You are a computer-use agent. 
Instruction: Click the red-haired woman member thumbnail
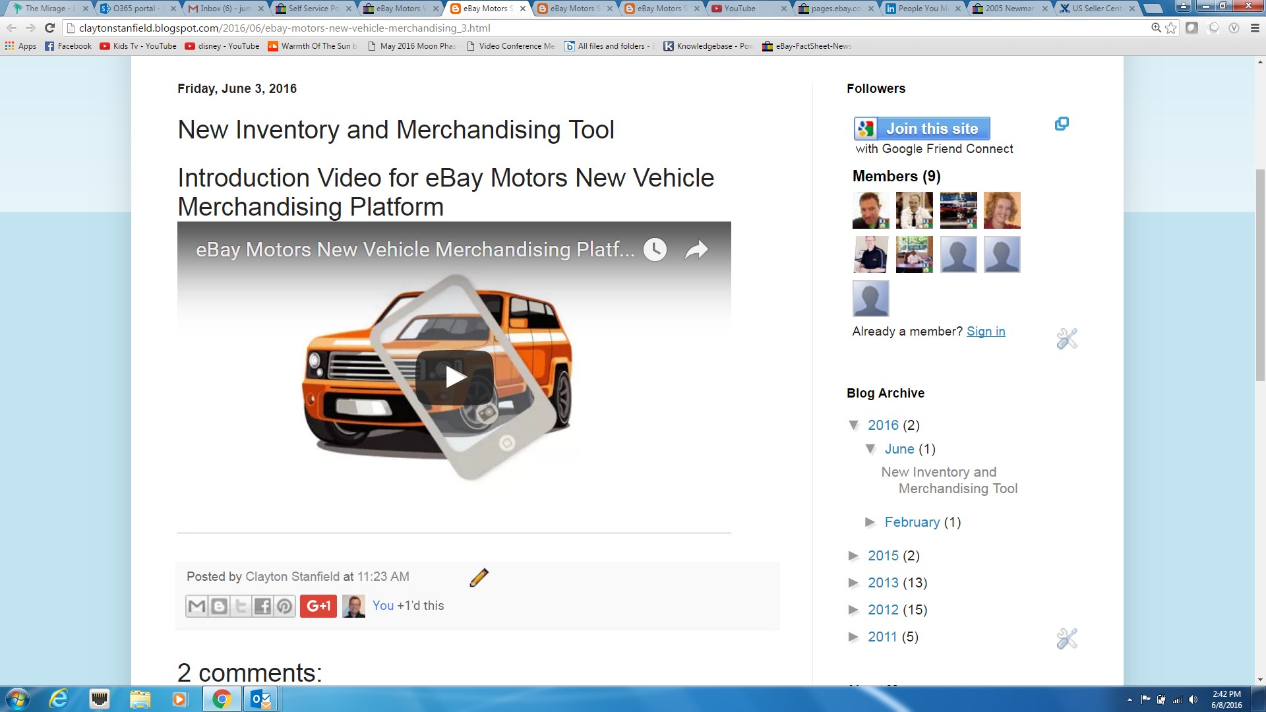coord(1002,210)
